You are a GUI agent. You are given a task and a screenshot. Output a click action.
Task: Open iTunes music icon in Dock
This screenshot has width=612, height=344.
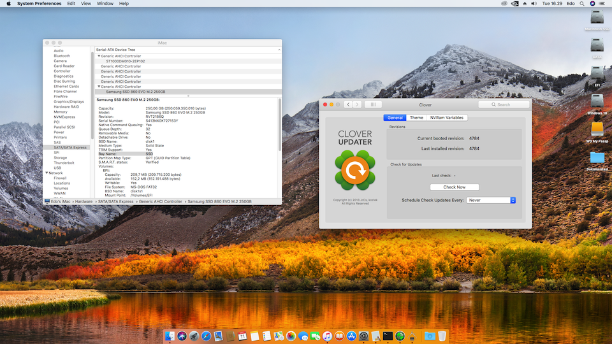point(327,336)
